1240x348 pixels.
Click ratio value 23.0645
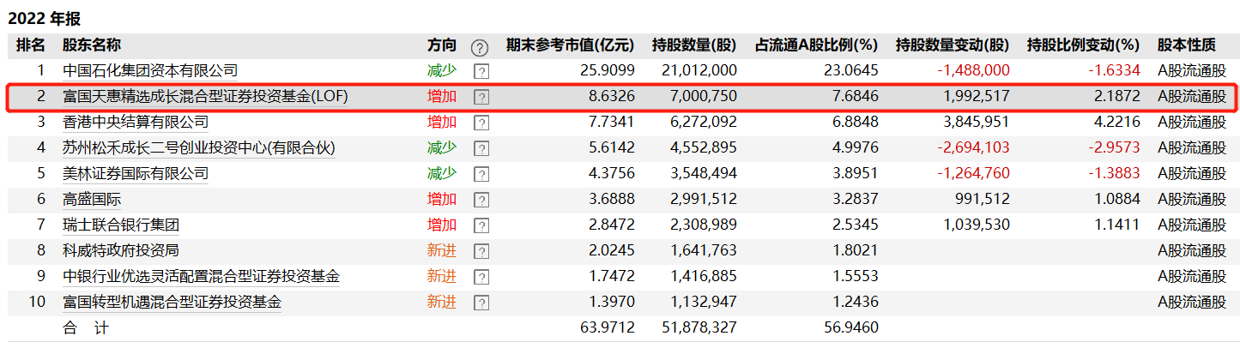coord(850,70)
